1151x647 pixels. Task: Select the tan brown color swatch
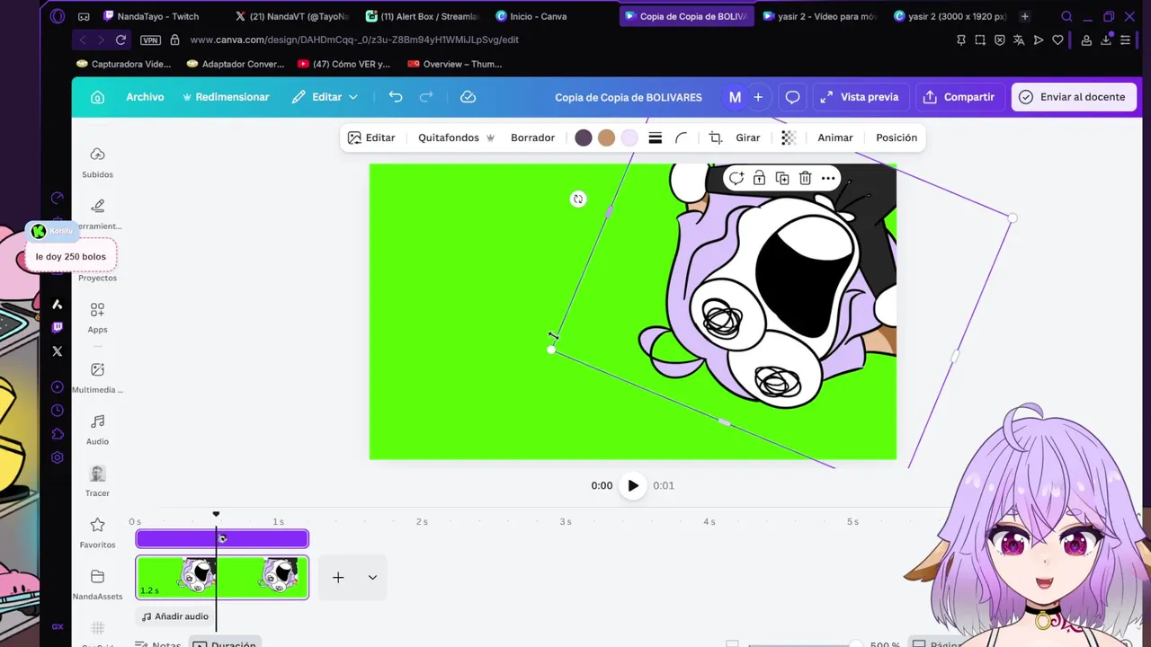coord(607,137)
